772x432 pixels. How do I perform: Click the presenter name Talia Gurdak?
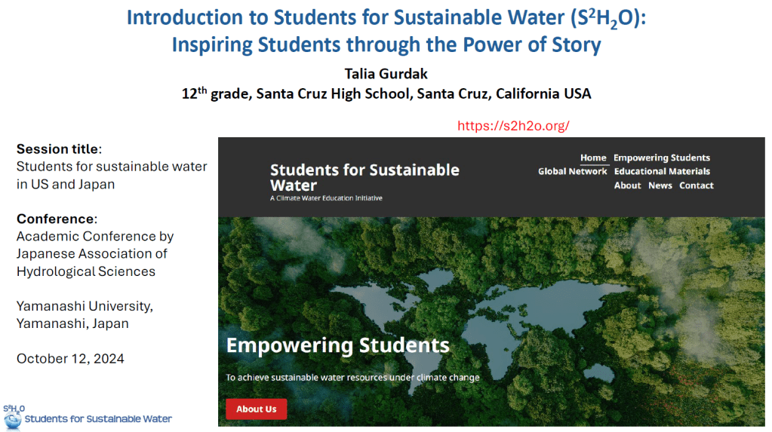(x=386, y=73)
